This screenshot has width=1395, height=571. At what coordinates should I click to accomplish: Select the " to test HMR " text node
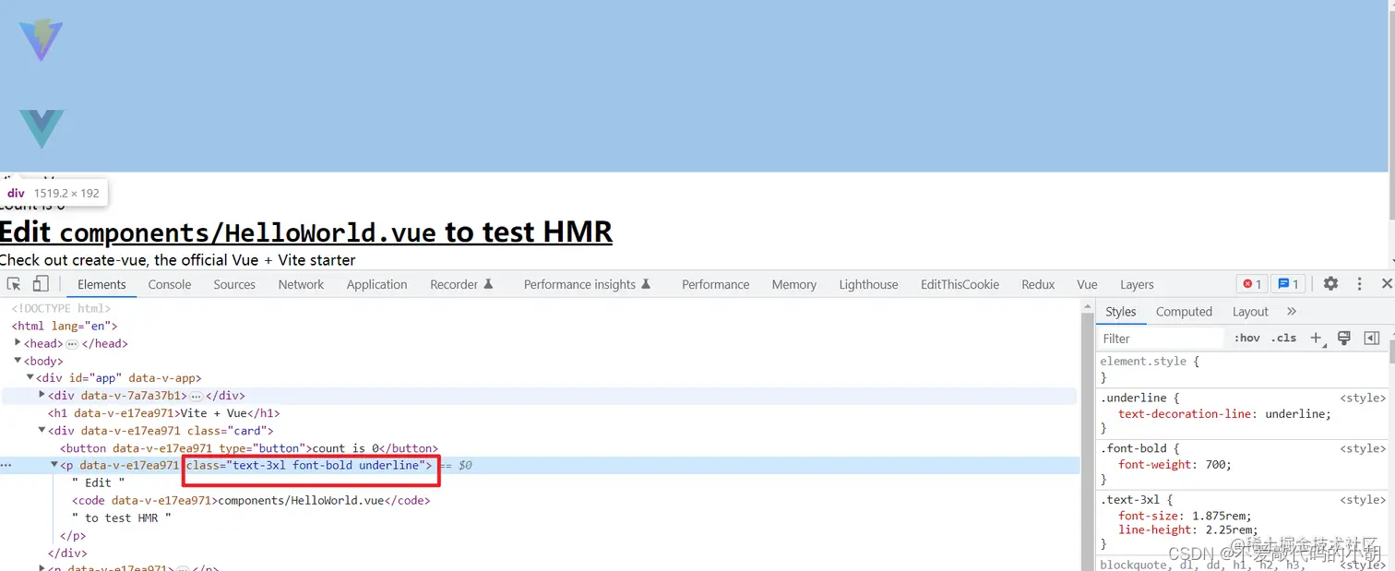point(122,517)
